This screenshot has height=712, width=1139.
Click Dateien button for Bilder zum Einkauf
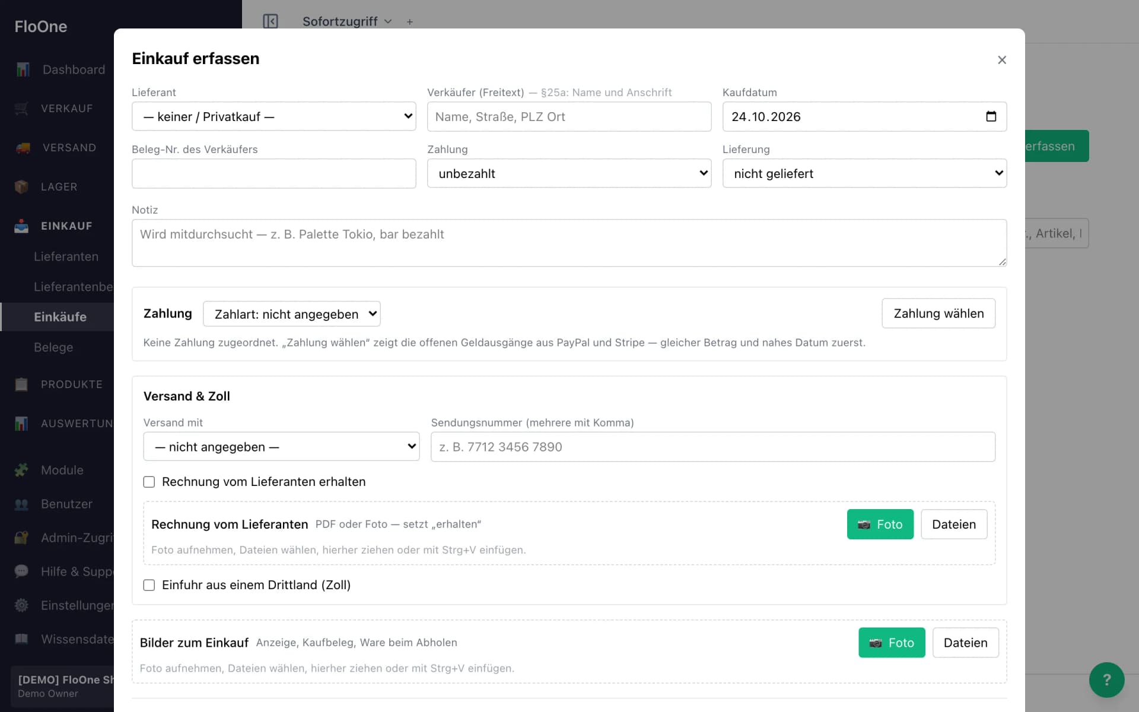click(966, 643)
